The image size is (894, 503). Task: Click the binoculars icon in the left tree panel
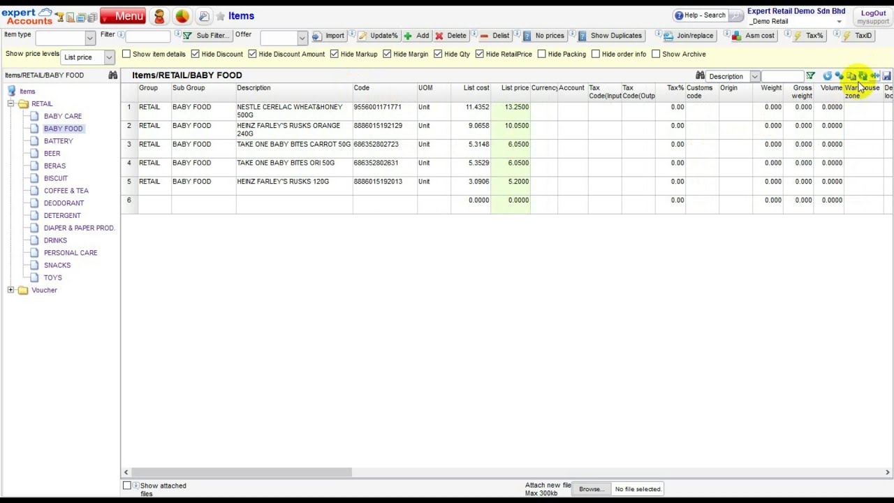pyautogui.click(x=112, y=75)
